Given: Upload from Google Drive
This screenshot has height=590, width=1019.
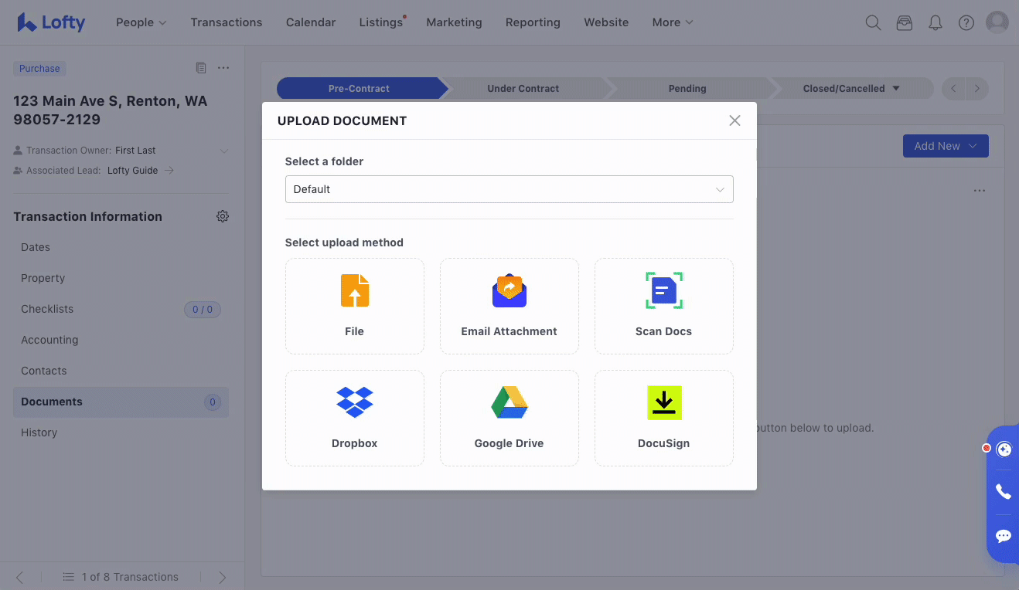Looking at the screenshot, I should [509, 418].
